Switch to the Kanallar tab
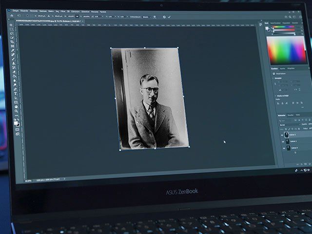The image size is (312, 234). click(x=291, y=115)
